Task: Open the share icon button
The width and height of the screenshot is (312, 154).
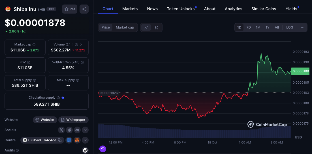Action: point(84,9)
